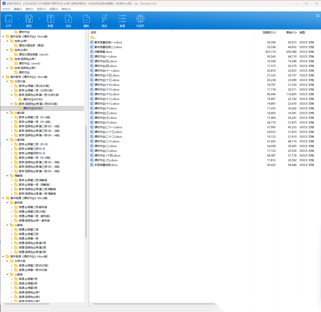This screenshot has width=321, height=312.
Task: Click the 新建 (New archive) toolbar icon
Action: click(x=50, y=20)
